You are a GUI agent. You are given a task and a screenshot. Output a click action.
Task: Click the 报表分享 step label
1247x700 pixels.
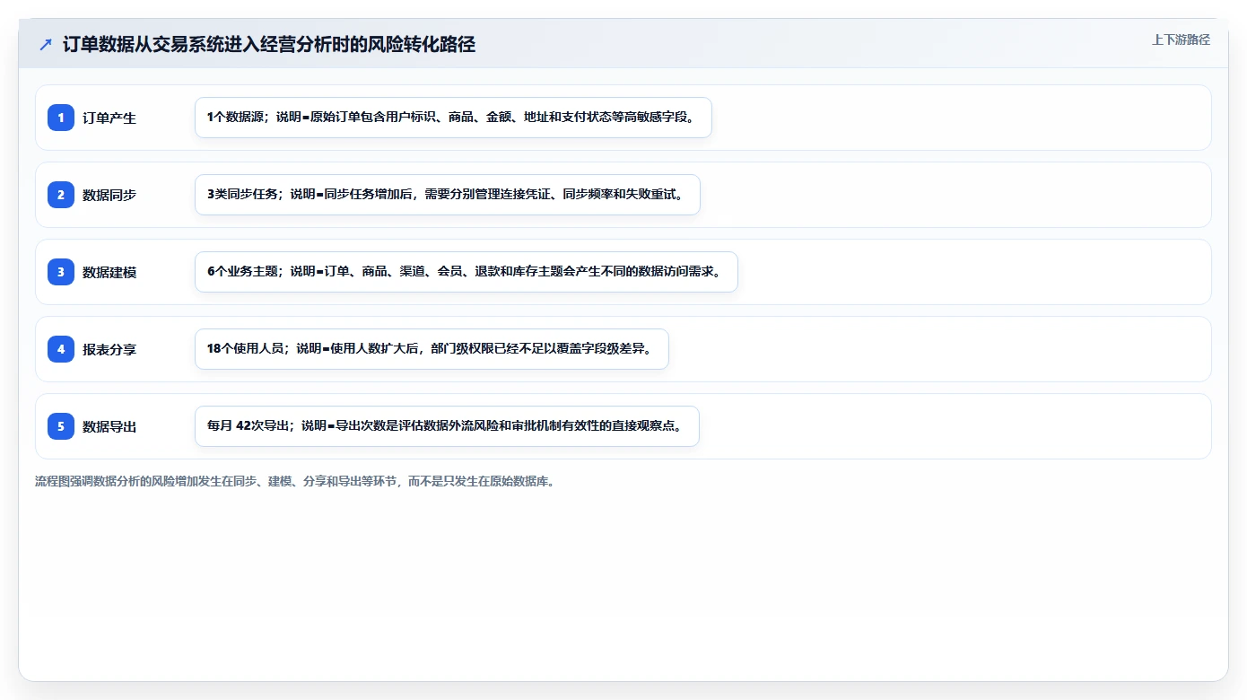point(109,349)
